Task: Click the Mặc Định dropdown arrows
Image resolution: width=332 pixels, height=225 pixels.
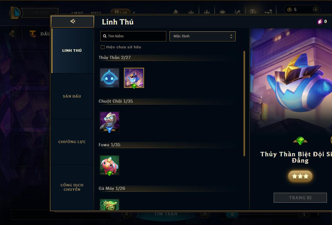Action: pos(231,36)
